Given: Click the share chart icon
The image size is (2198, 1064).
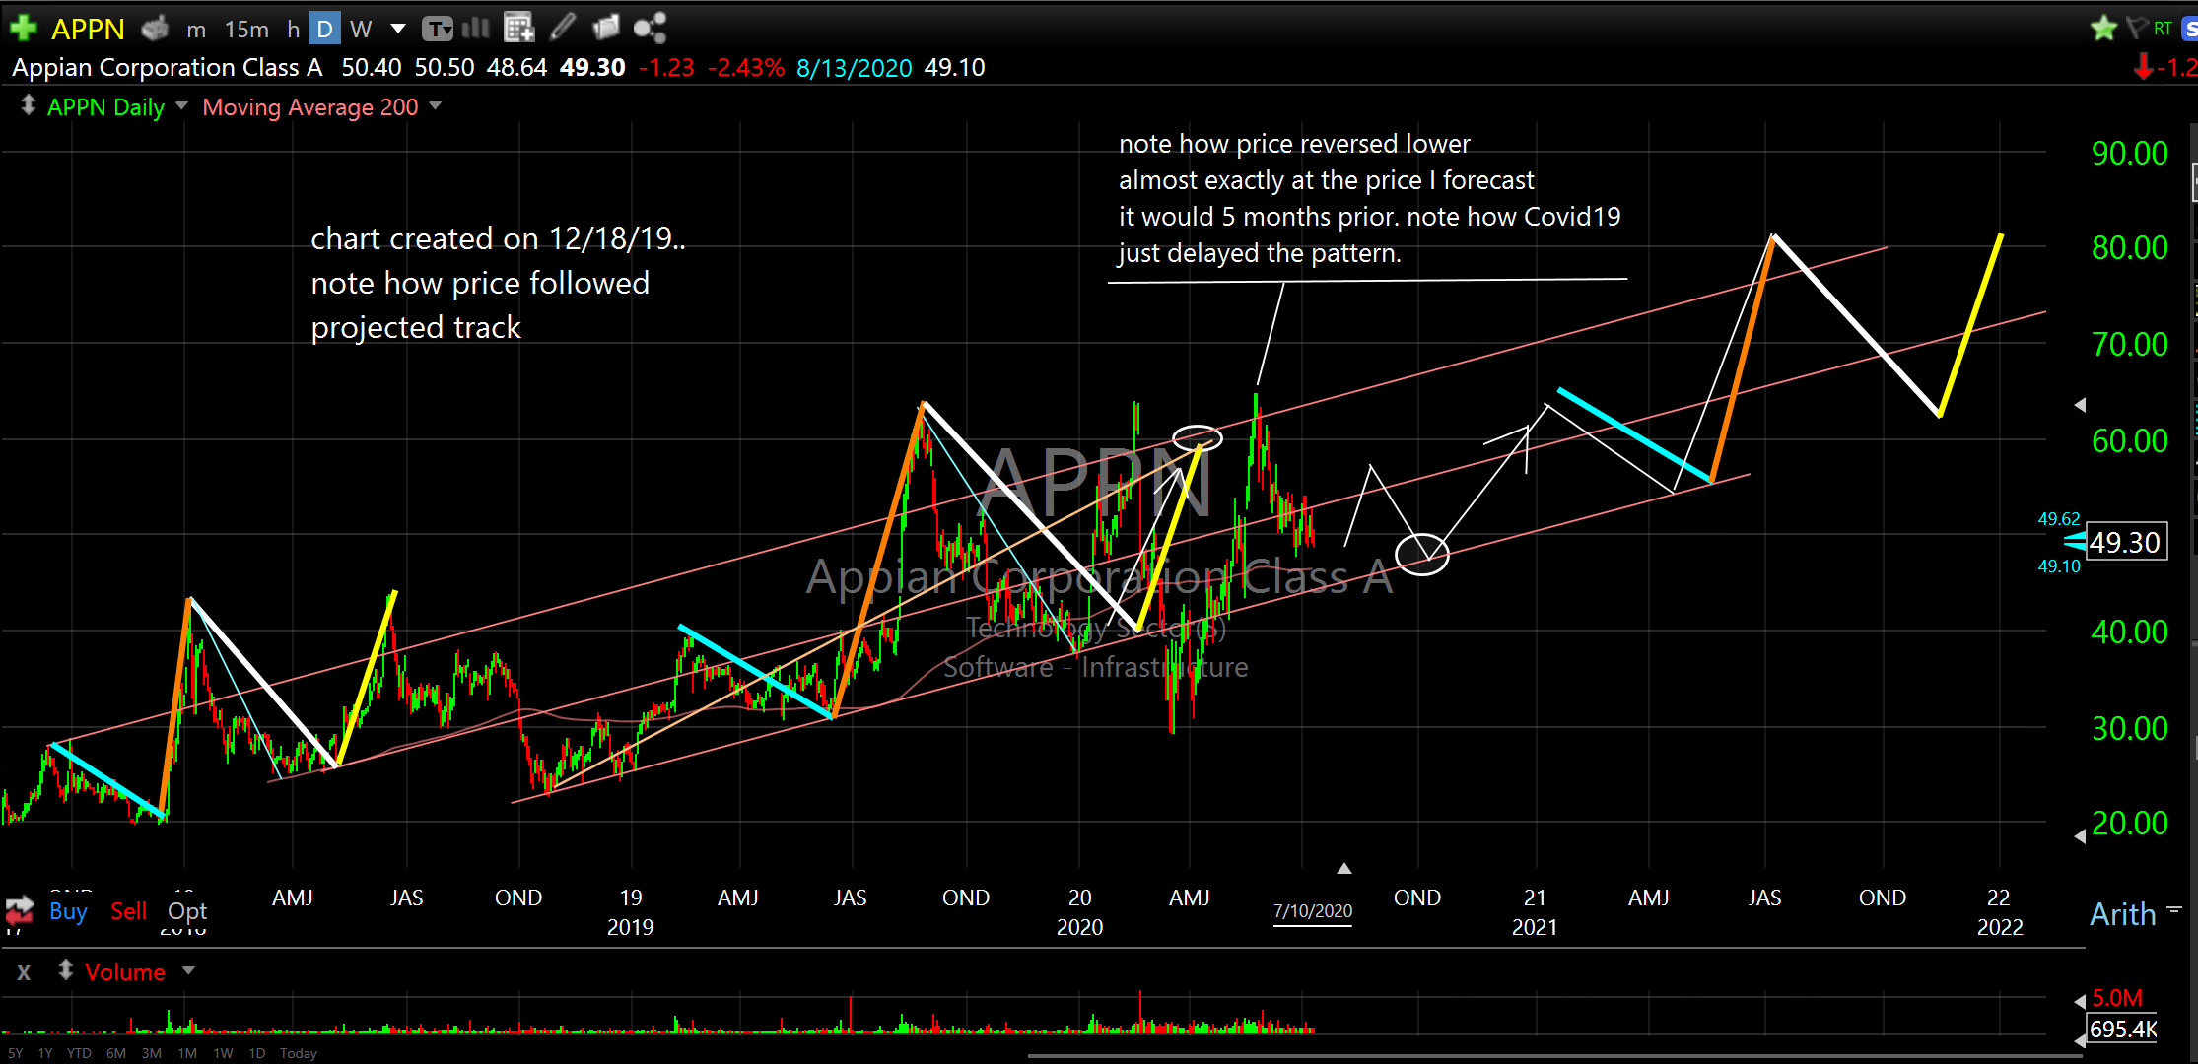Looking at the screenshot, I should 650,28.
